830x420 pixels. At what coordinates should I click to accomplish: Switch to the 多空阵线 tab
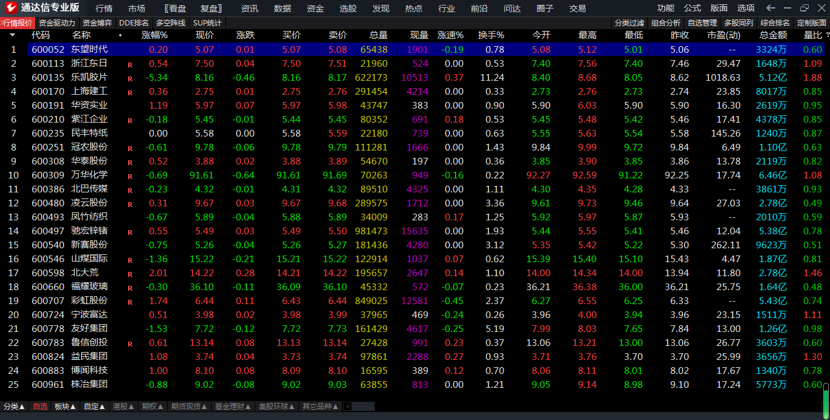(x=171, y=23)
